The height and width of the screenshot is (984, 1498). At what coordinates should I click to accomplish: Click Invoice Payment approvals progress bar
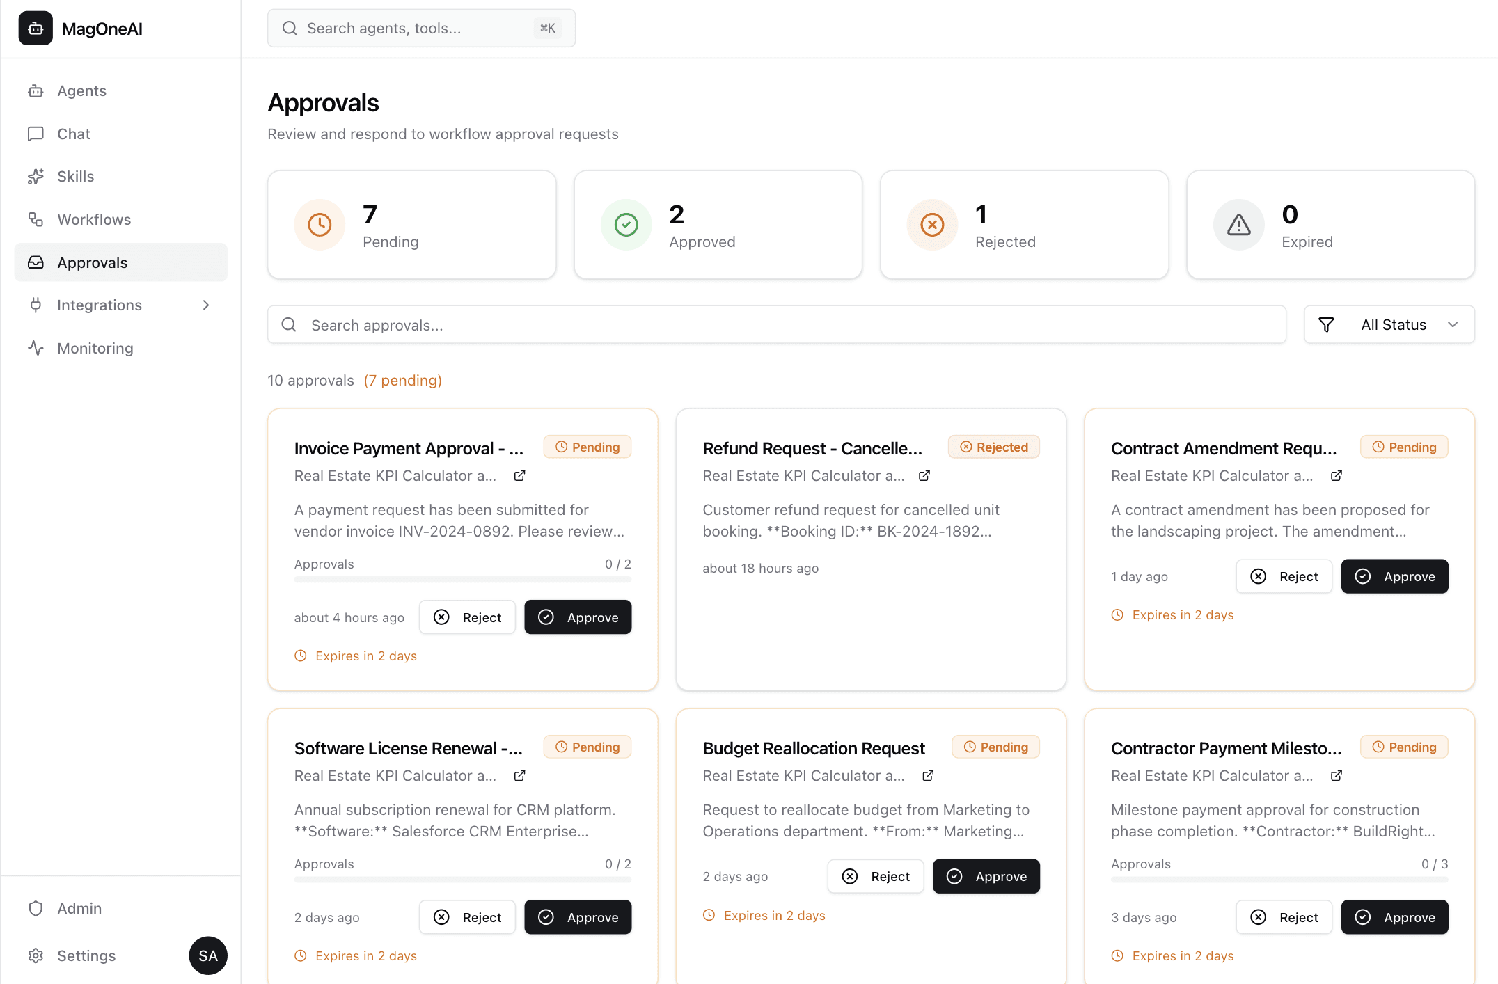(462, 579)
